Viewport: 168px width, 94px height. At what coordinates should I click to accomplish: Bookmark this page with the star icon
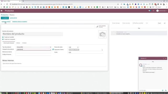(118, 4)
